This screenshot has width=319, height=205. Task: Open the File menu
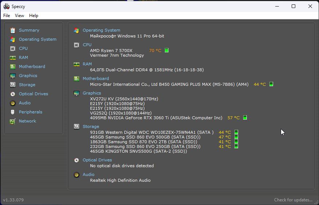point(7,16)
